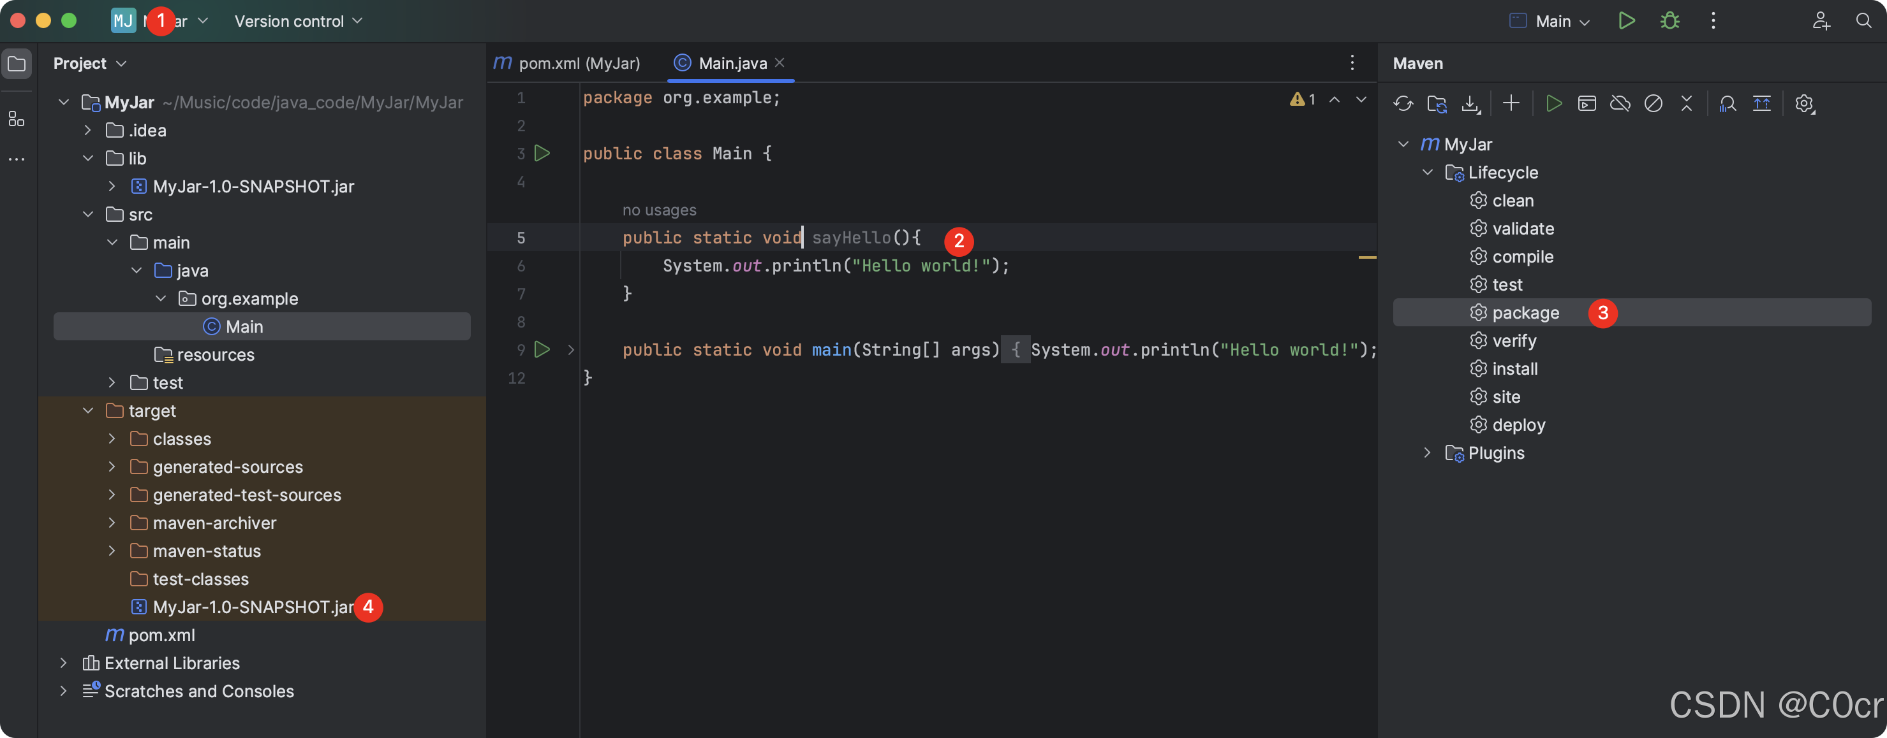Expand Scratches and Consoles
The image size is (1887, 738).
[63, 691]
